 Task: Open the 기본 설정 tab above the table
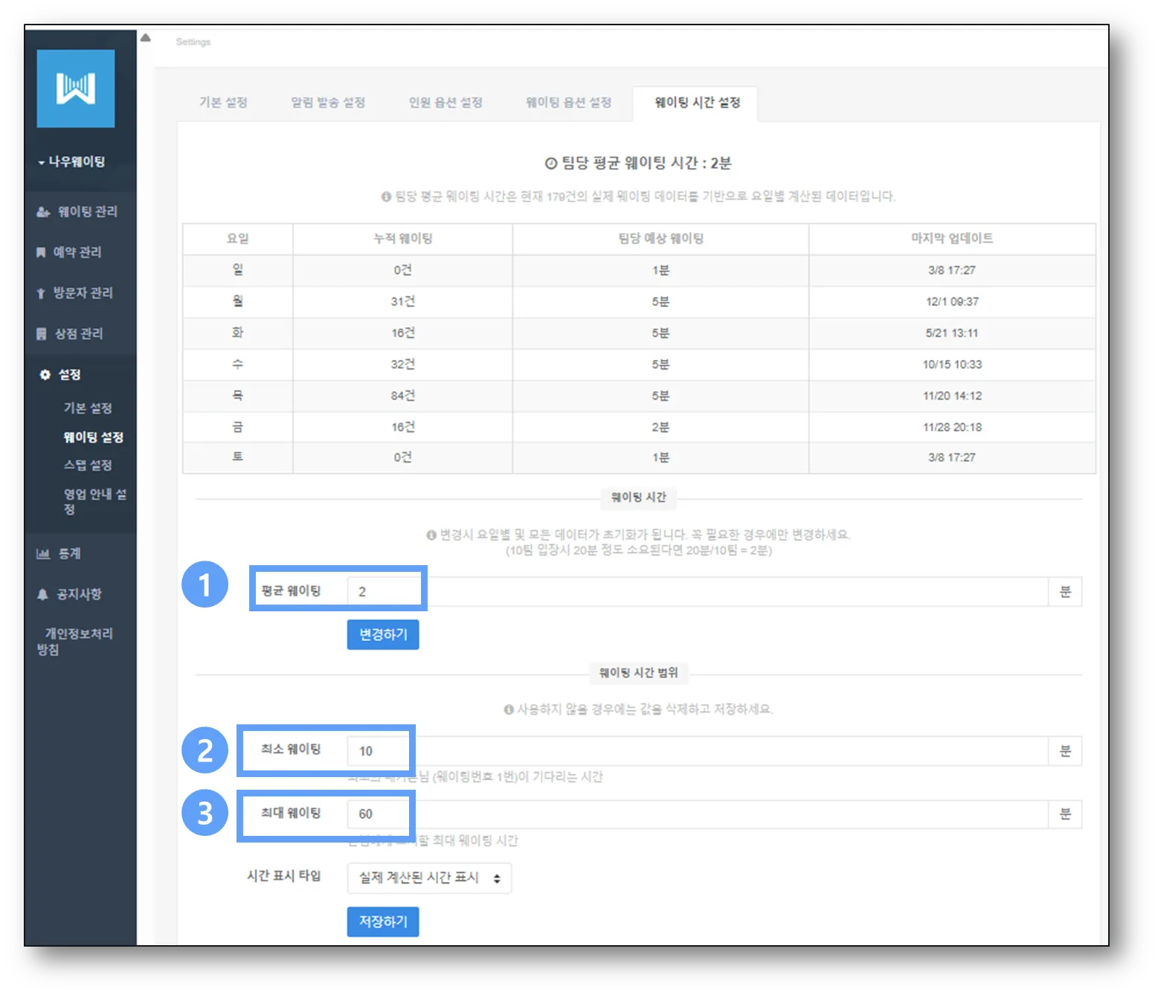click(223, 103)
